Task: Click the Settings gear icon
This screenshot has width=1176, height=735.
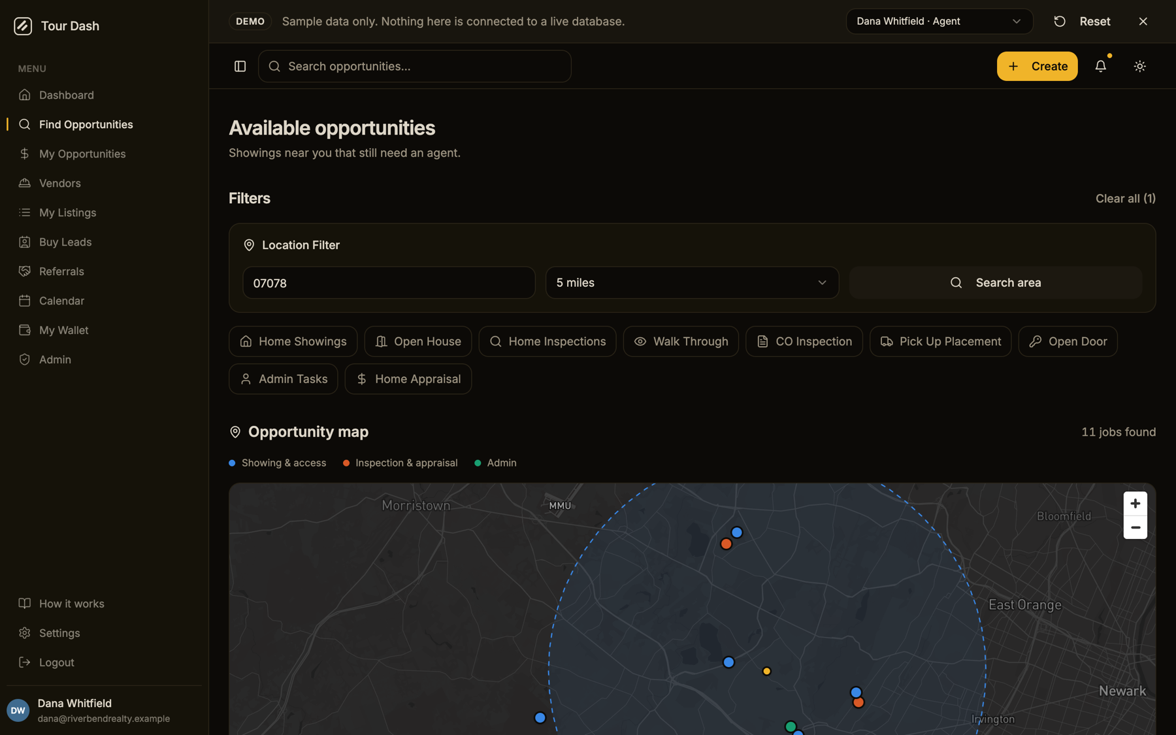Action: [25, 632]
